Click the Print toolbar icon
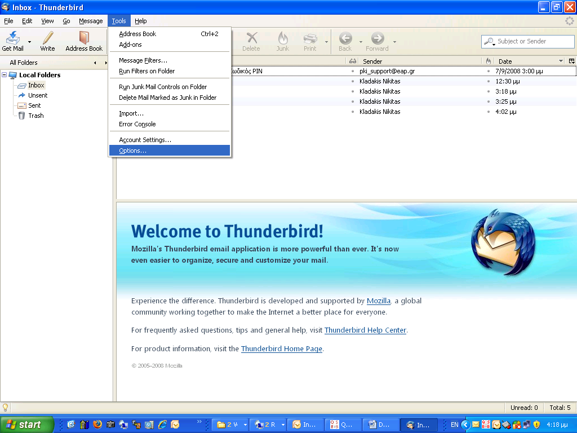The image size is (577, 433). [x=310, y=38]
